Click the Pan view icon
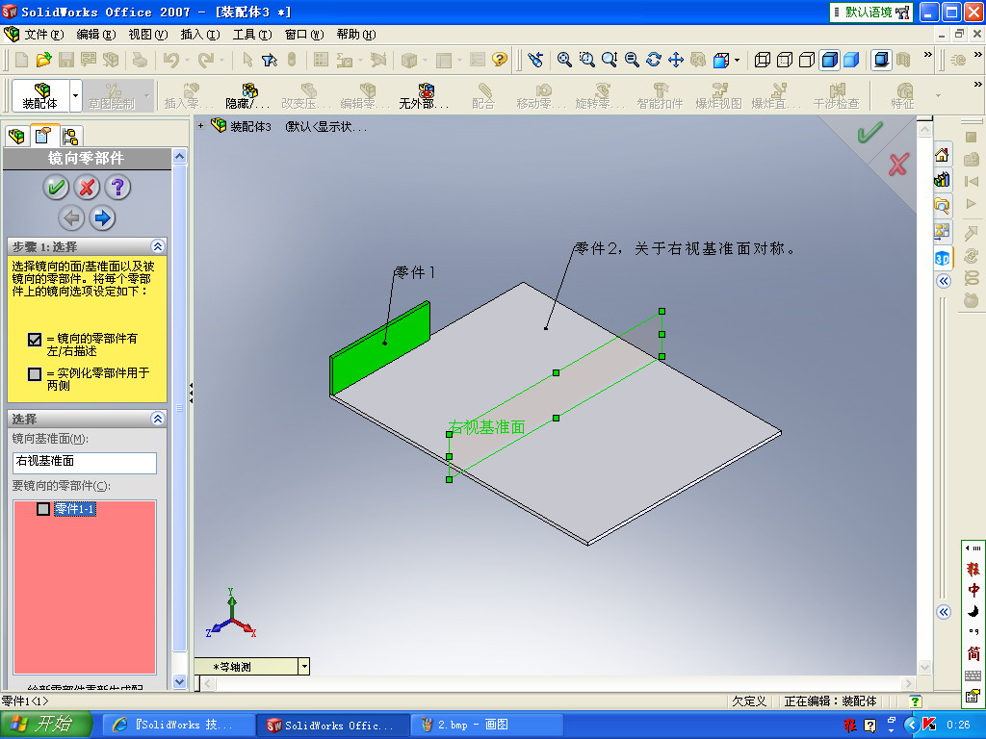Image resolution: width=986 pixels, height=739 pixels. pyautogui.click(x=676, y=60)
